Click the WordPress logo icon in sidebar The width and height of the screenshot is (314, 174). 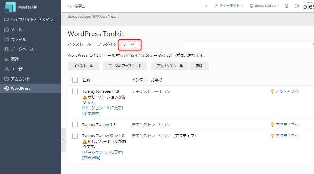click(x=6, y=88)
